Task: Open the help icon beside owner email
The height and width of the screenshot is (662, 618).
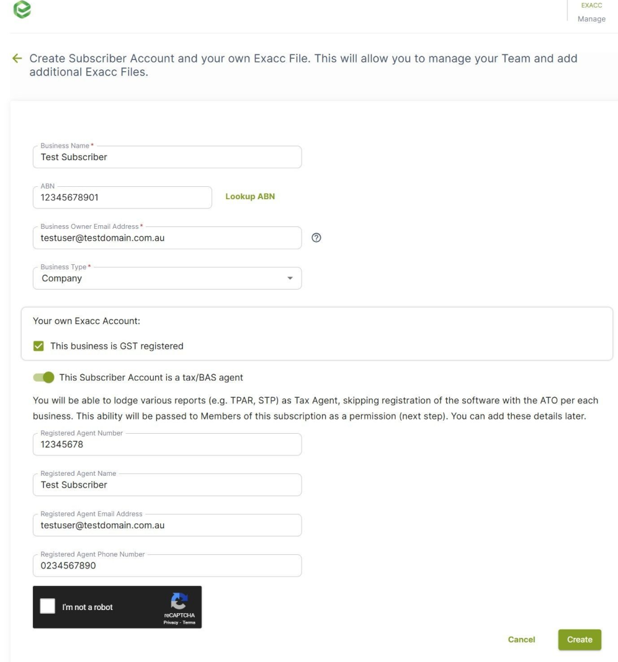Action: point(316,238)
